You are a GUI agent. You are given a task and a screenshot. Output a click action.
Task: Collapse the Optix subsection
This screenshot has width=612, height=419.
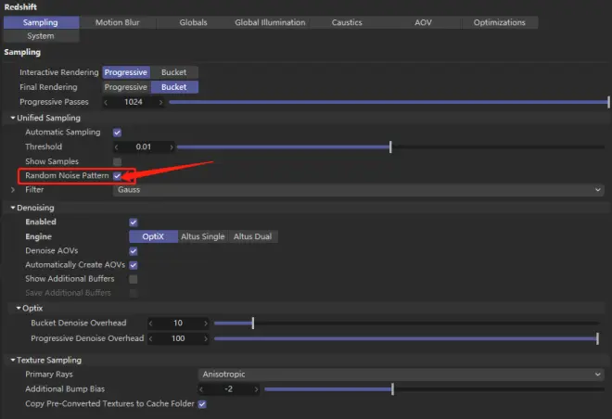[x=19, y=308]
